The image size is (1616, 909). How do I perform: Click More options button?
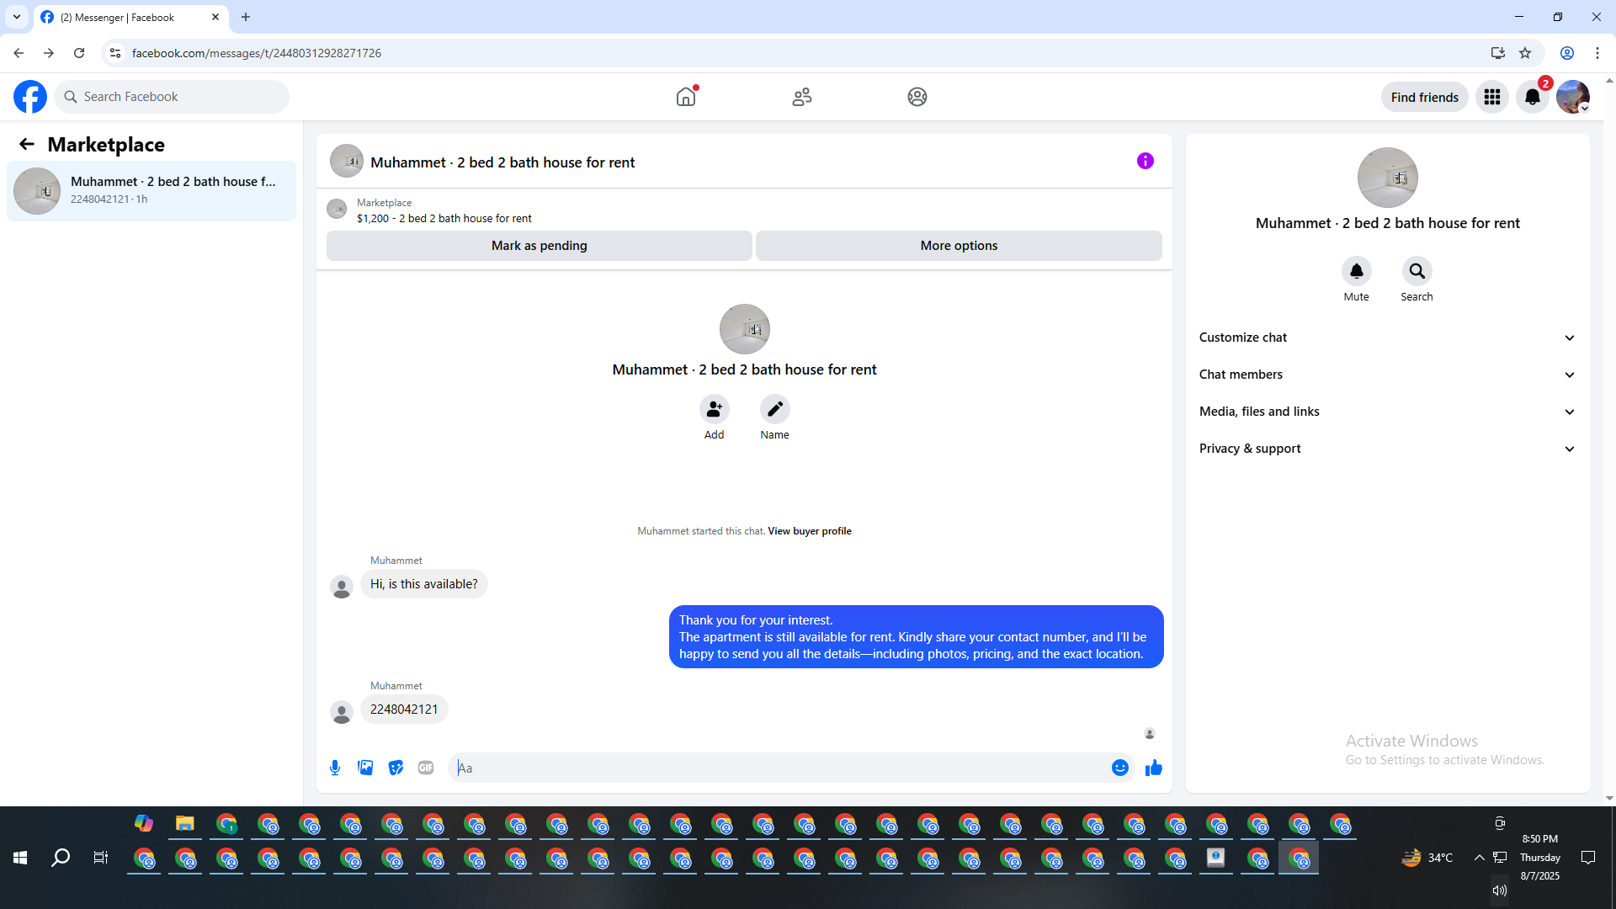[x=959, y=246]
